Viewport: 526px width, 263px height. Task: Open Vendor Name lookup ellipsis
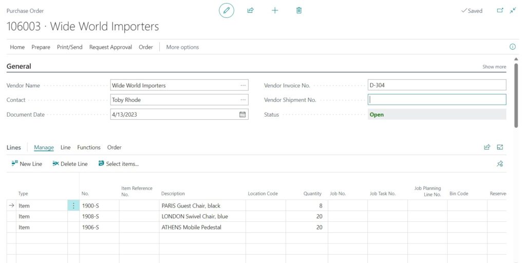243,85
